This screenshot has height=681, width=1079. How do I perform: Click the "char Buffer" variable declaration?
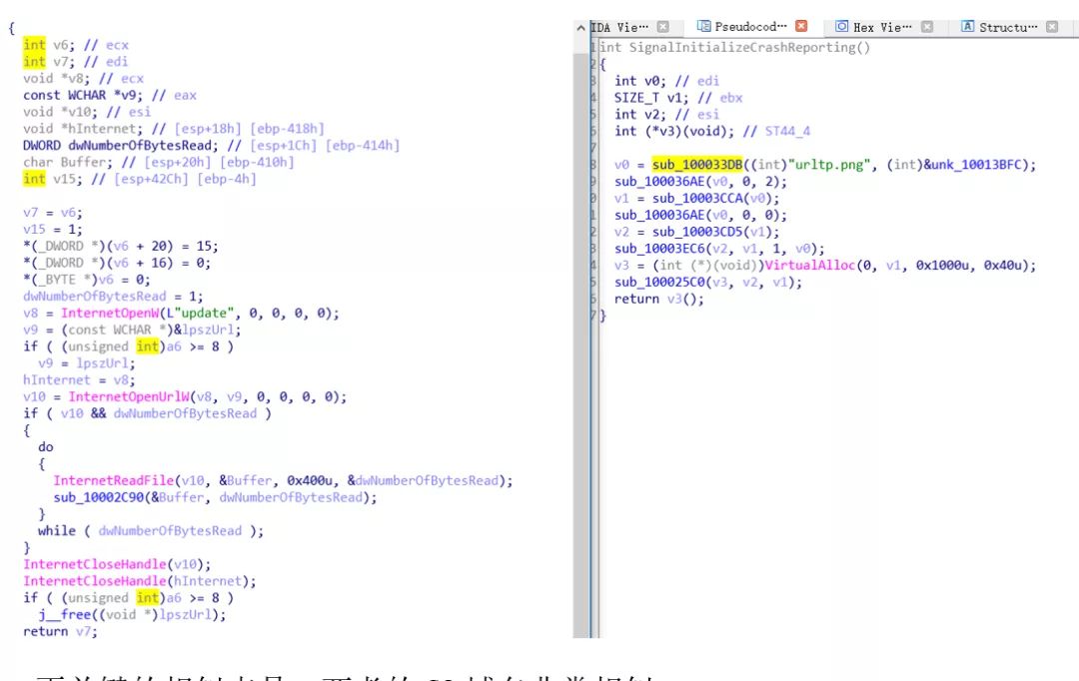point(68,163)
